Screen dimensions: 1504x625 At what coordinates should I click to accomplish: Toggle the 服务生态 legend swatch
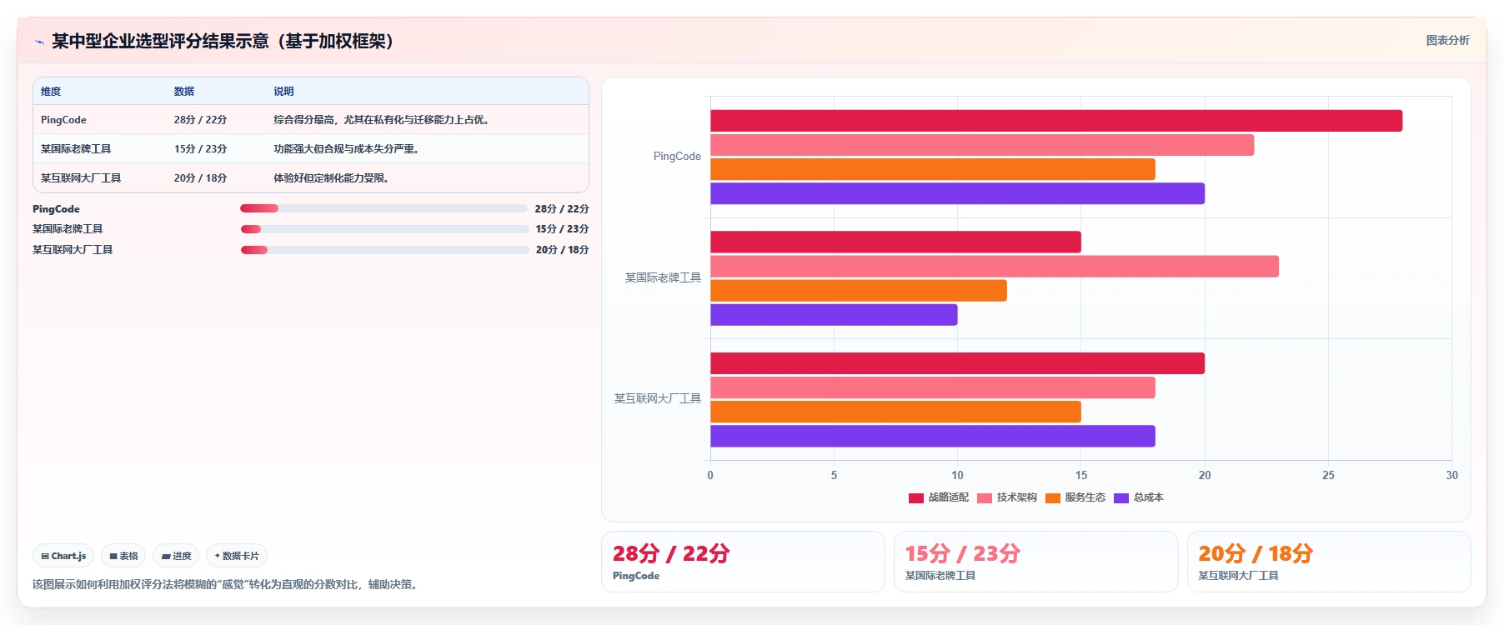1053,498
